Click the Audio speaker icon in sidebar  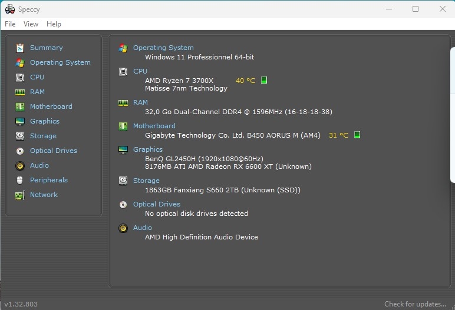[x=19, y=166]
